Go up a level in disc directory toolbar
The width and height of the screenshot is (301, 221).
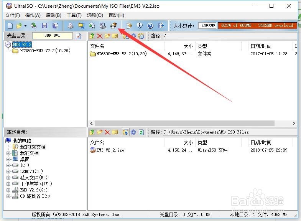pyautogui.click(x=92, y=36)
